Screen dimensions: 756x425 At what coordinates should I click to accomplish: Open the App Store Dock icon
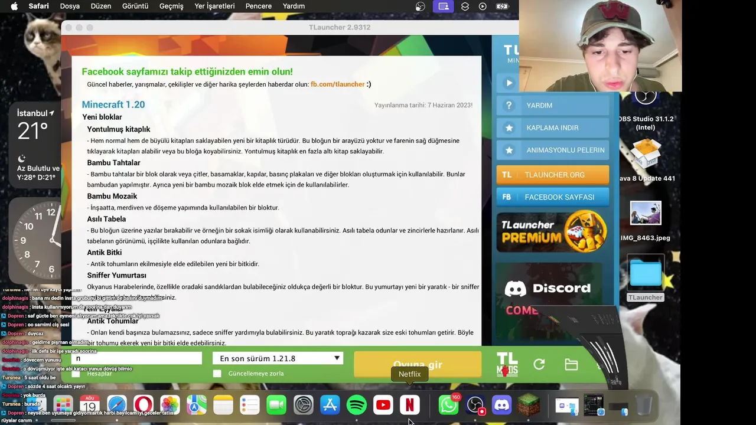click(330, 405)
